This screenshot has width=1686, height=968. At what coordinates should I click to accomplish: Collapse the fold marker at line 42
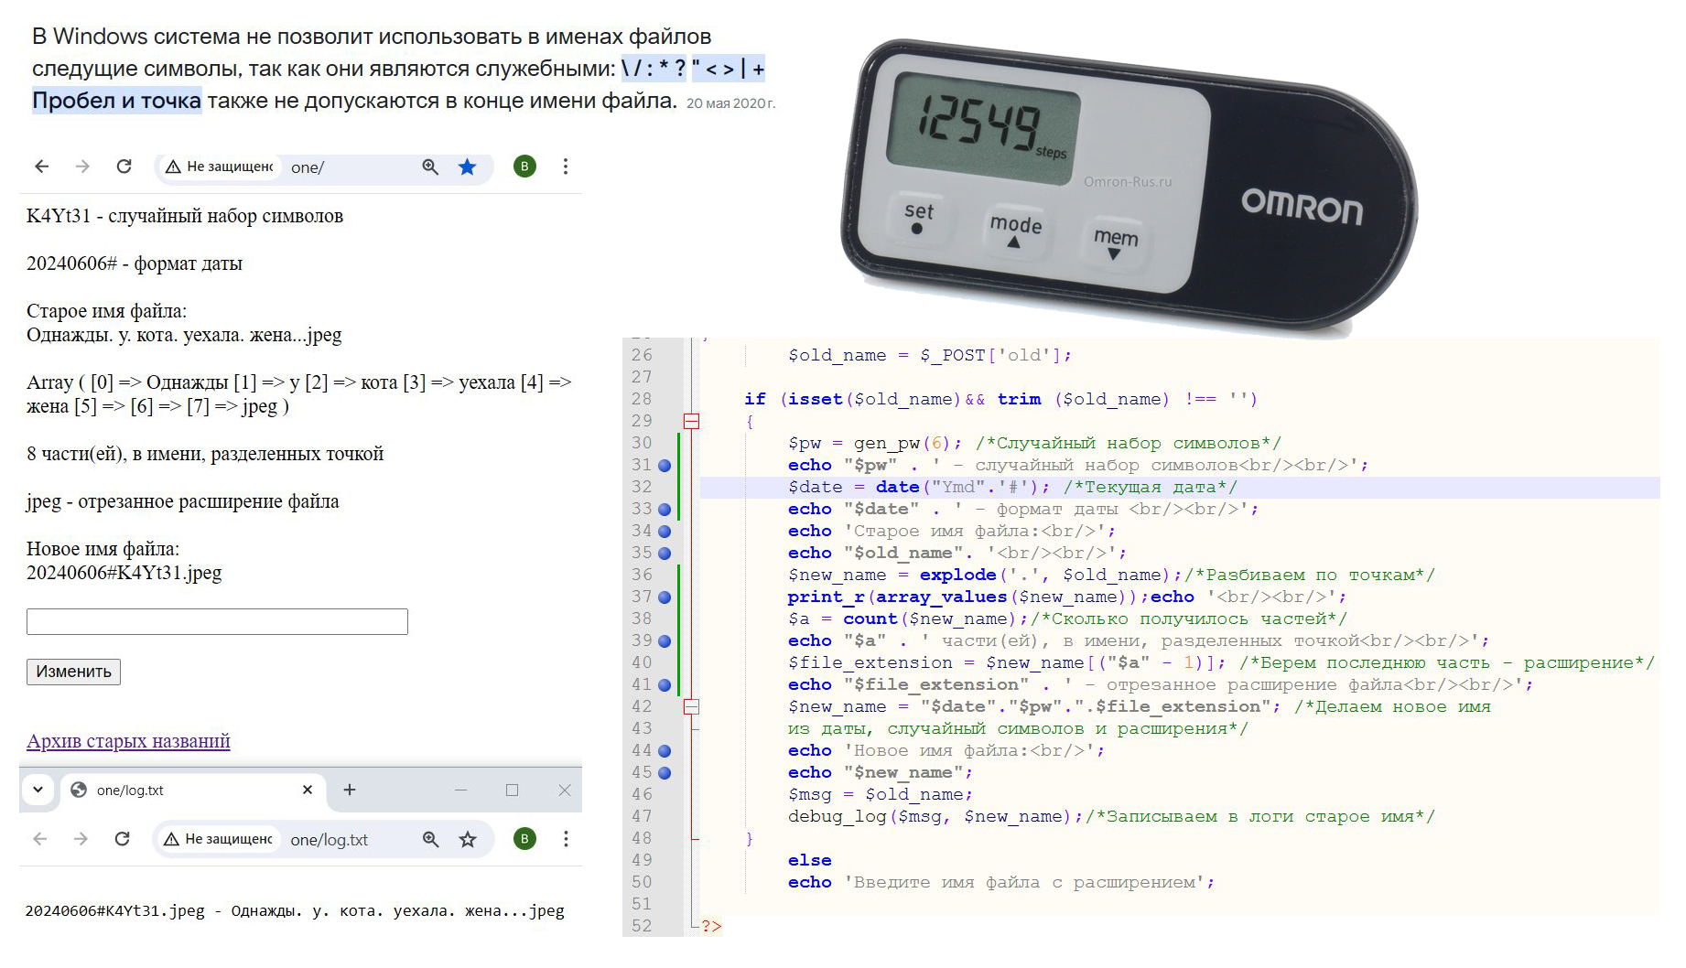(691, 706)
